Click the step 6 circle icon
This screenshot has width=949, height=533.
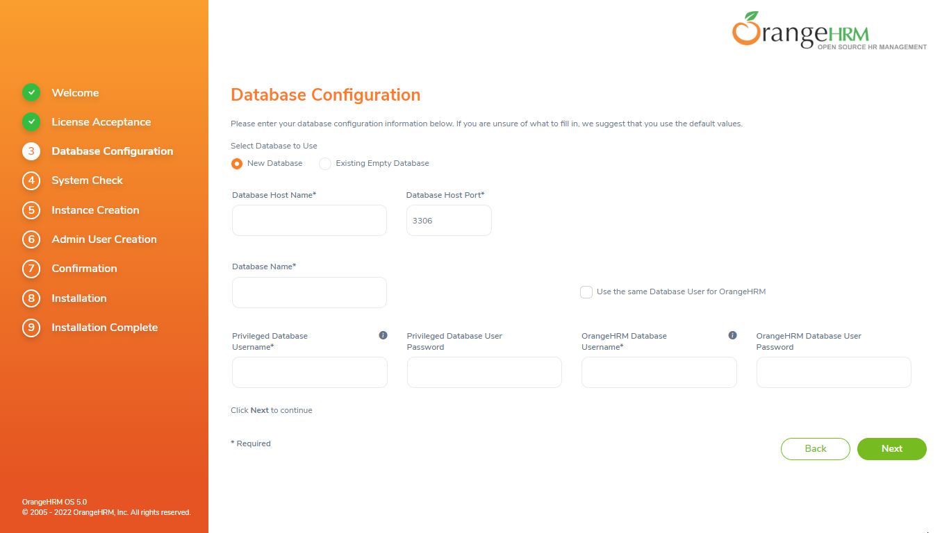(x=31, y=239)
